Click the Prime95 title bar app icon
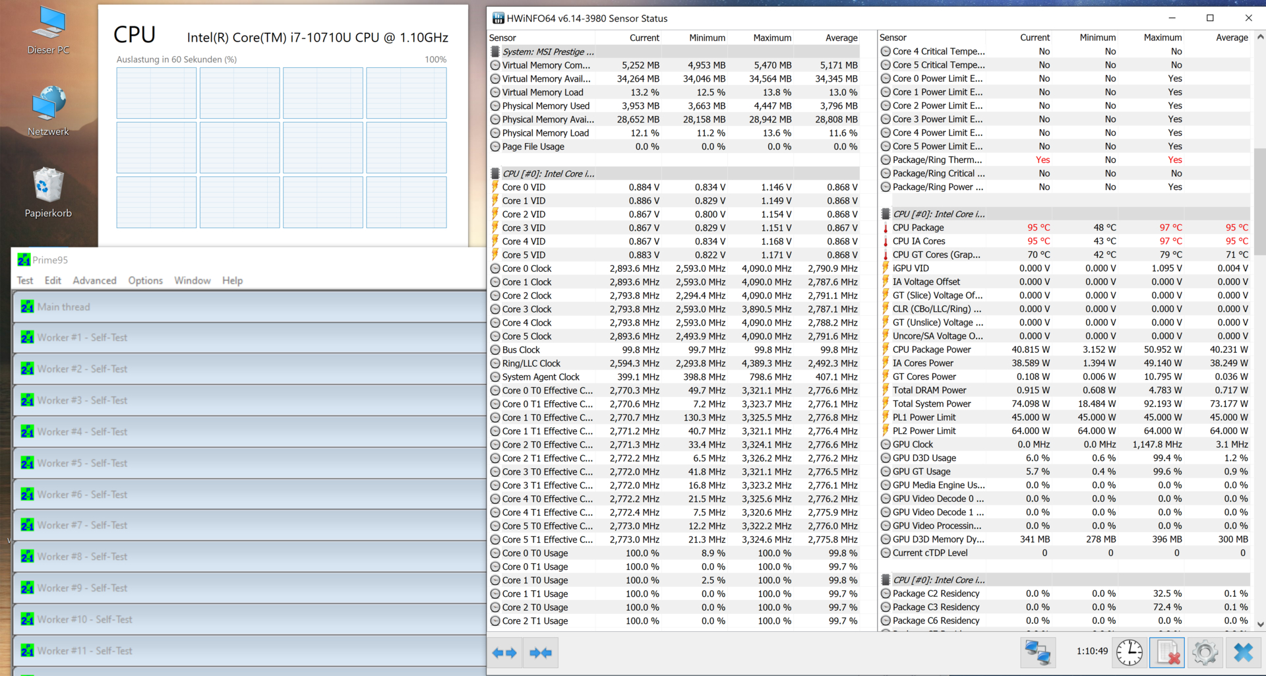 (x=24, y=260)
